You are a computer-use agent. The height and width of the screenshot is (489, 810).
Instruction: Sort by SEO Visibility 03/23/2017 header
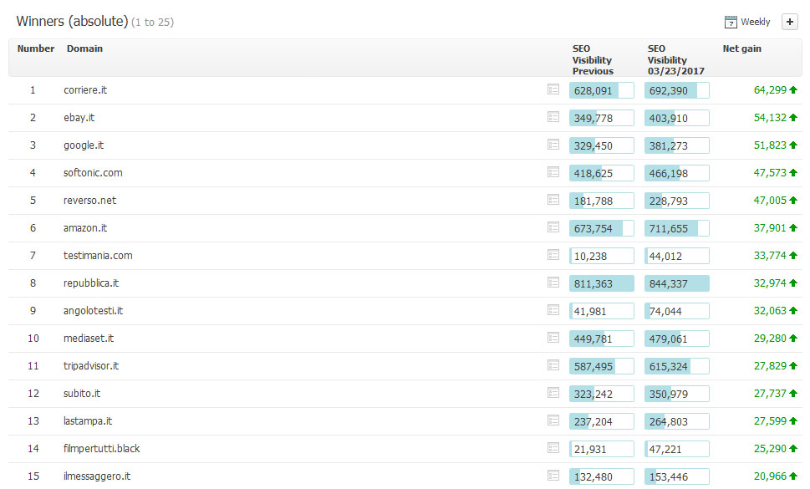click(x=675, y=60)
